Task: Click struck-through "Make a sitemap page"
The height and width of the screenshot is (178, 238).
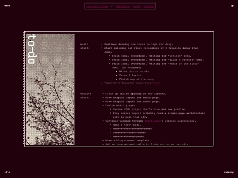Action: click(x=128, y=137)
